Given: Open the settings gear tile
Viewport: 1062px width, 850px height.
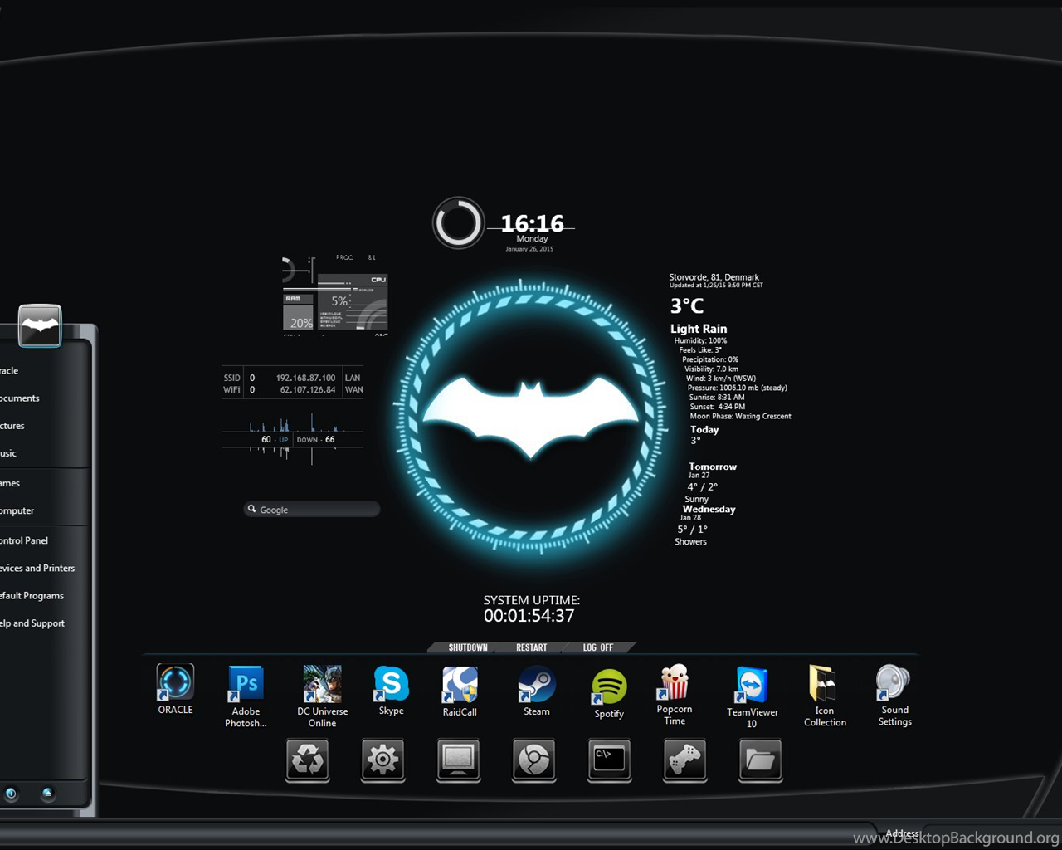Looking at the screenshot, I should click(x=382, y=760).
